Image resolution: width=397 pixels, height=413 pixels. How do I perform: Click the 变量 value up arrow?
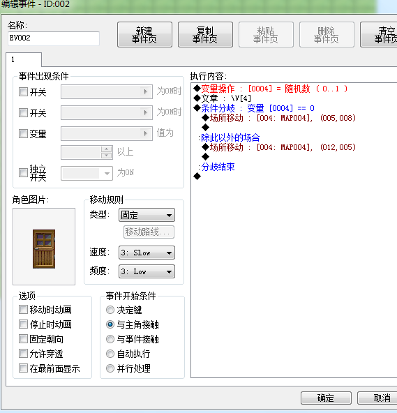tap(107, 149)
